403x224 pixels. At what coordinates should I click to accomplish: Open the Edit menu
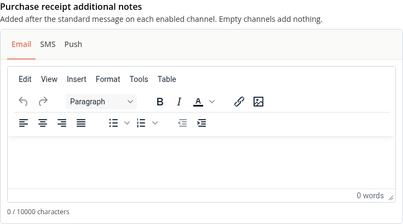[x=25, y=79]
